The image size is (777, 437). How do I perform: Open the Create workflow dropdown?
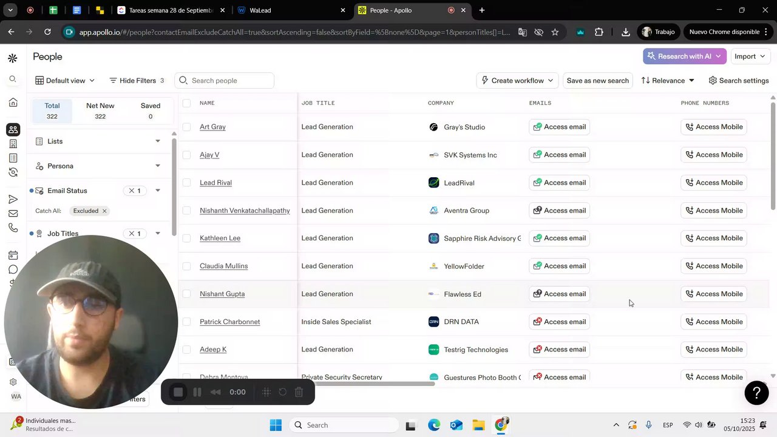(518, 81)
